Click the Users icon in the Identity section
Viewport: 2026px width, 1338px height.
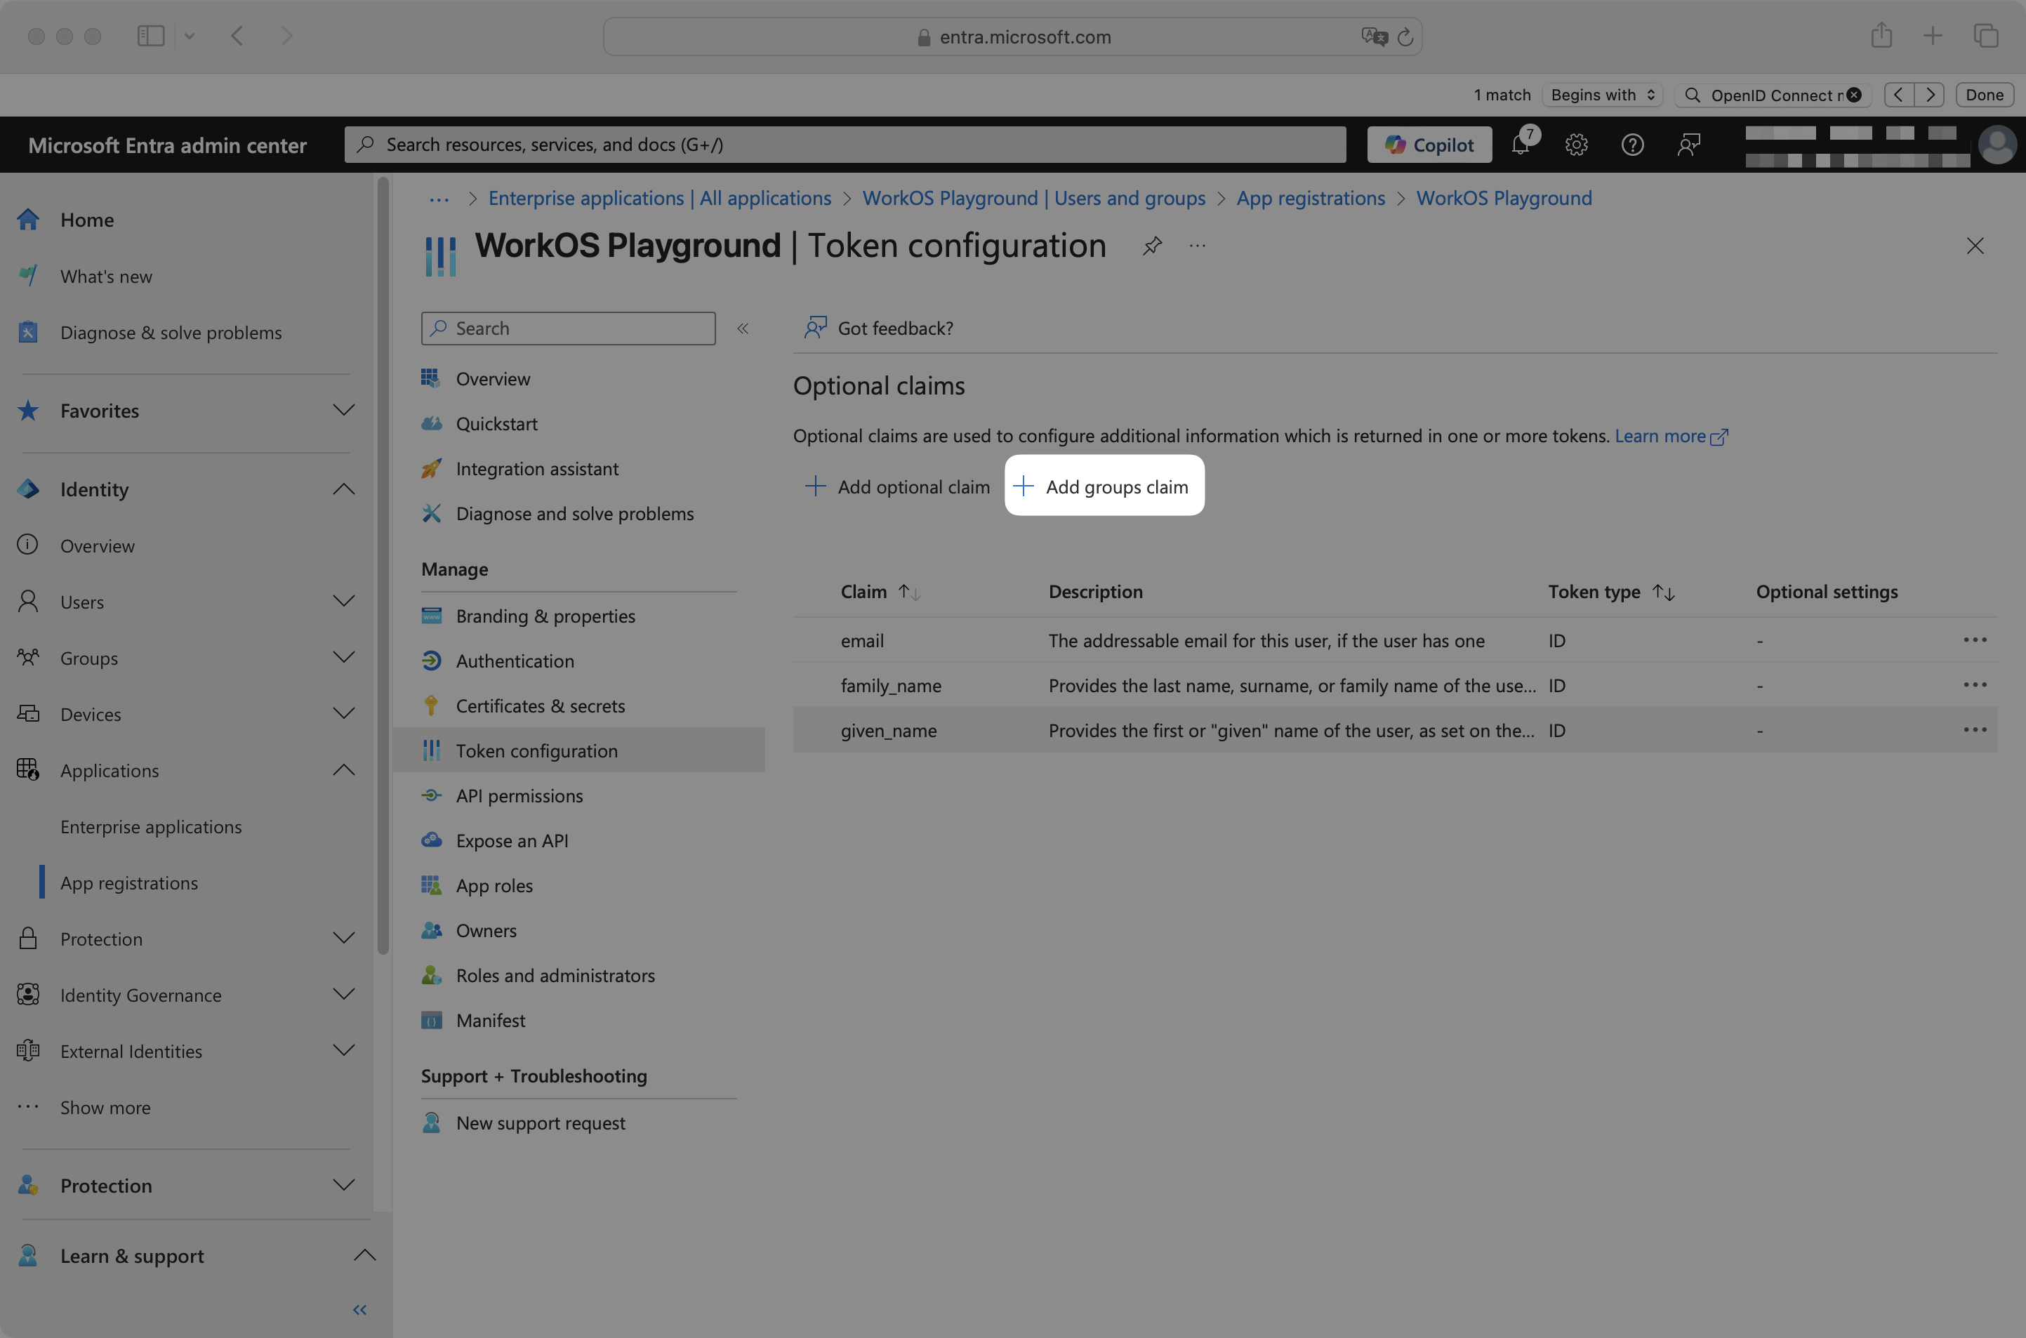click(28, 602)
